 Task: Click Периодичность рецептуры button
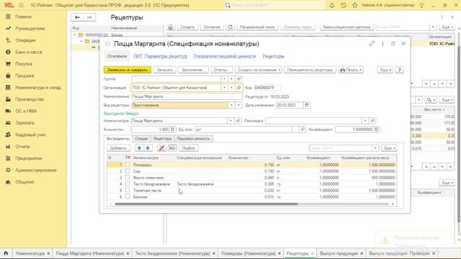click(310, 70)
